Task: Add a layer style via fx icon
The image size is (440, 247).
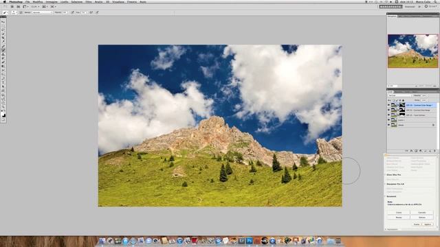Action: point(411,151)
